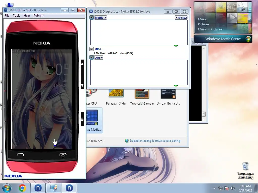This screenshot has width=258, height=193.
Task: Switch to second Nokia SDK taskbar button
Action: 69,188
